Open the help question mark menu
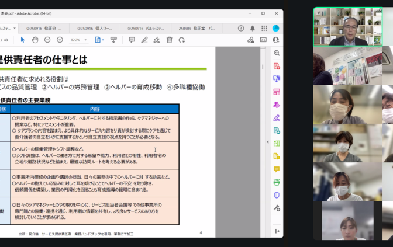 [x=241, y=28]
